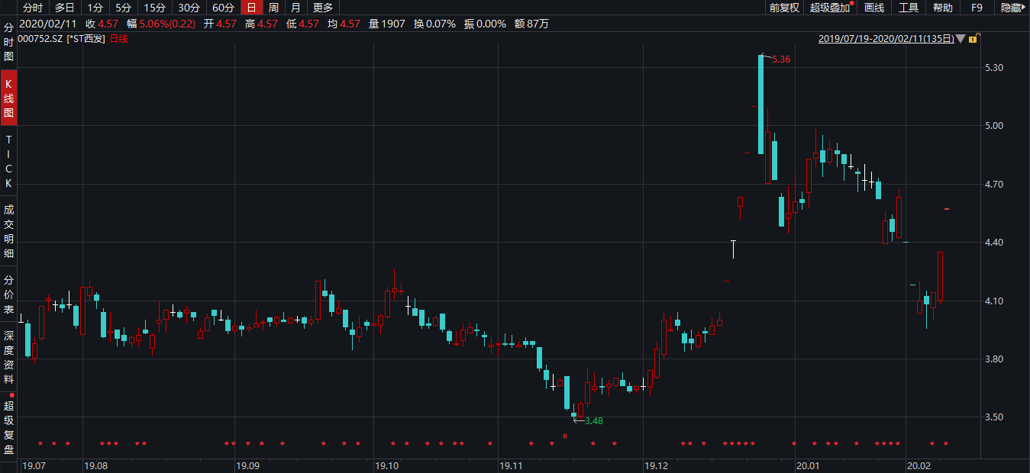Select the 1分 period tab
Screen dimensions: 1030x473
click(95, 8)
